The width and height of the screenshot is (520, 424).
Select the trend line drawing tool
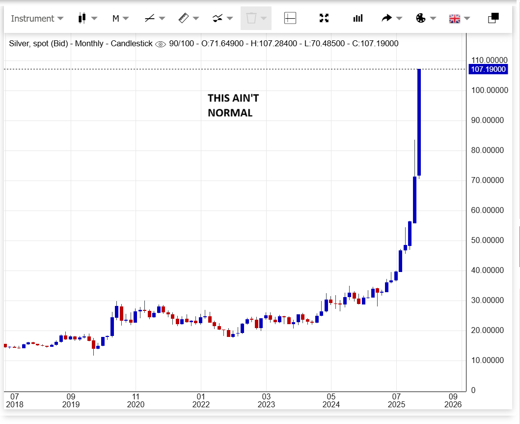(x=150, y=18)
